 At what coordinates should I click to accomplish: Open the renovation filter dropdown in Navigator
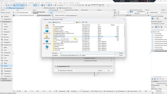click(159, 23)
